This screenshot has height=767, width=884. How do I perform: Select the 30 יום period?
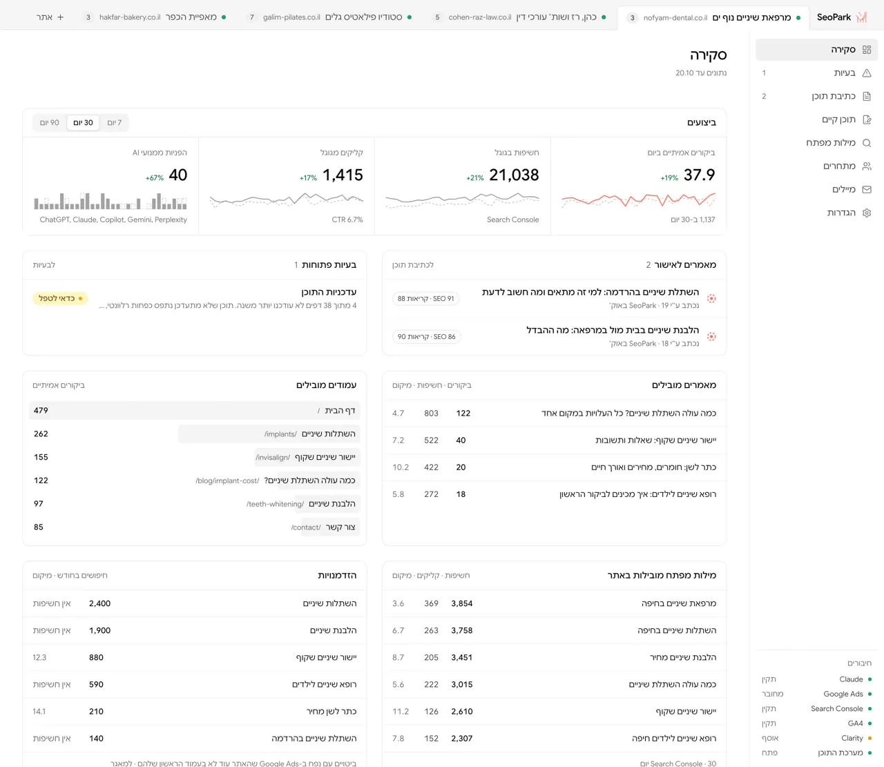point(84,123)
